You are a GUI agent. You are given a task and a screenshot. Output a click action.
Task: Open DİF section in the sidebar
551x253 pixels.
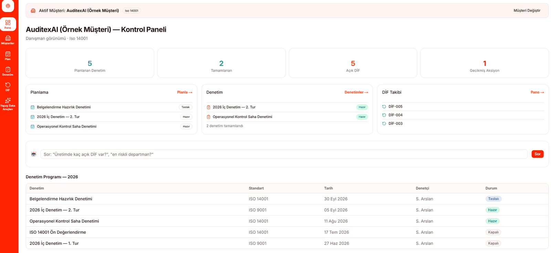pos(8,87)
